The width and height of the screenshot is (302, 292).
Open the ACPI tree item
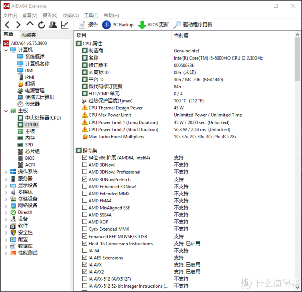pos(30,165)
